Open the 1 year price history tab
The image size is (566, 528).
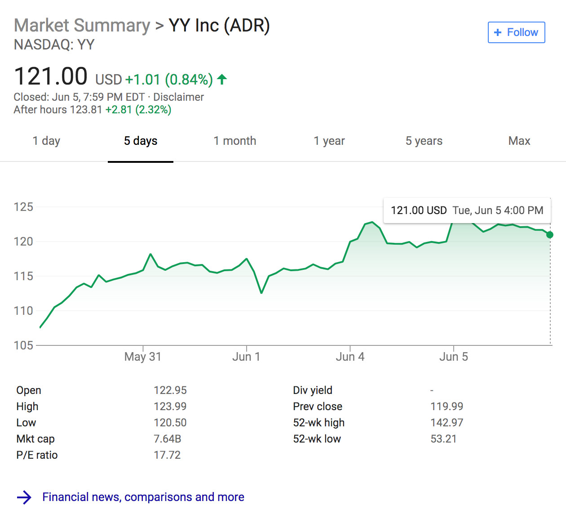(x=329, y=141)
